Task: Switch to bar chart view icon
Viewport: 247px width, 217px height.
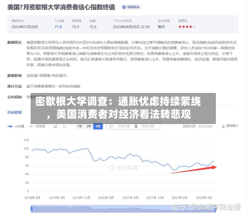Action: (x=65, y=127)
